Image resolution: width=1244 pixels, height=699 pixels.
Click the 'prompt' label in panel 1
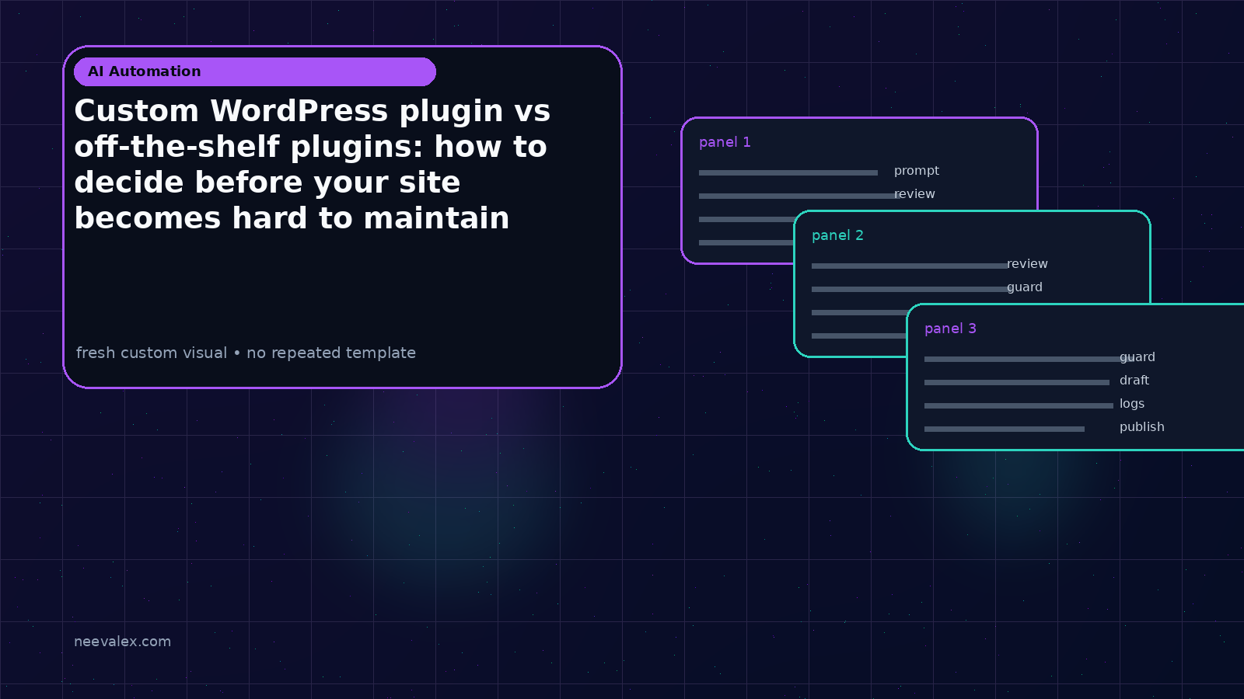(917, 171)
